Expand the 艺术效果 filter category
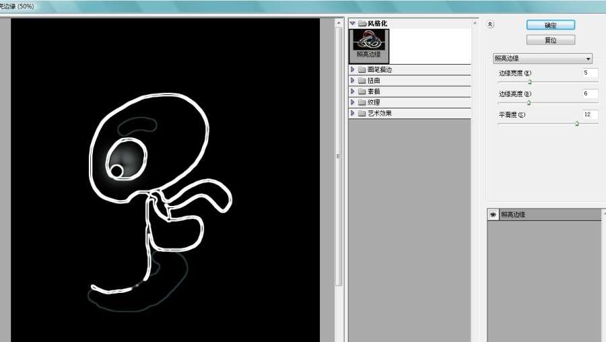 [x=352, y=113]
